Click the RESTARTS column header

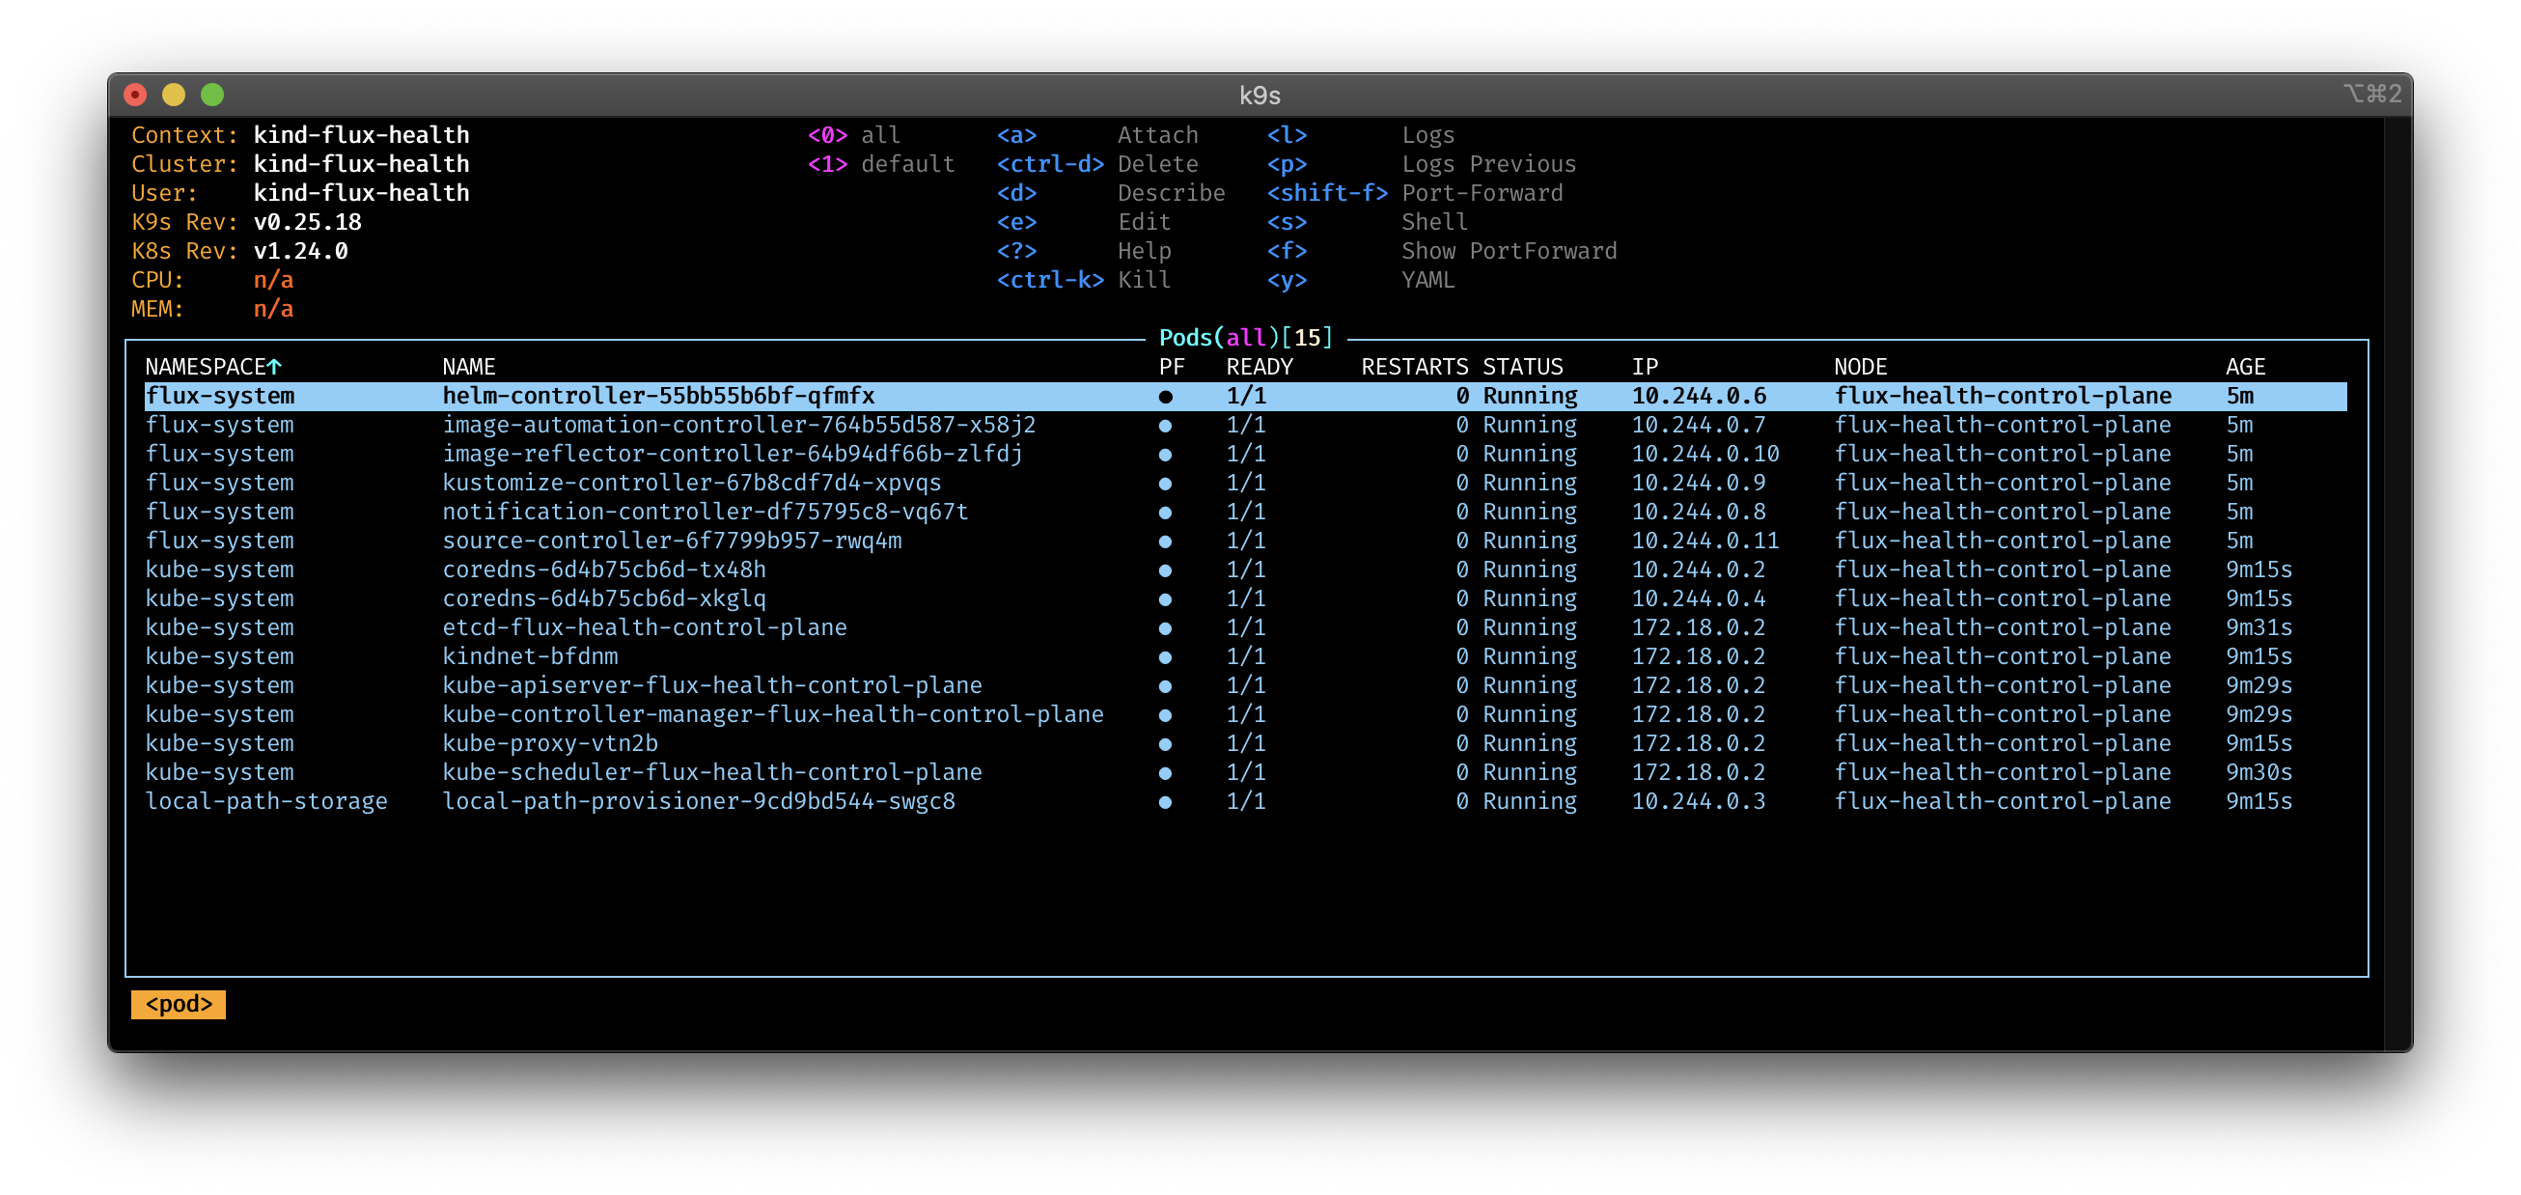pyautogui.click(x=1414, y=367)
